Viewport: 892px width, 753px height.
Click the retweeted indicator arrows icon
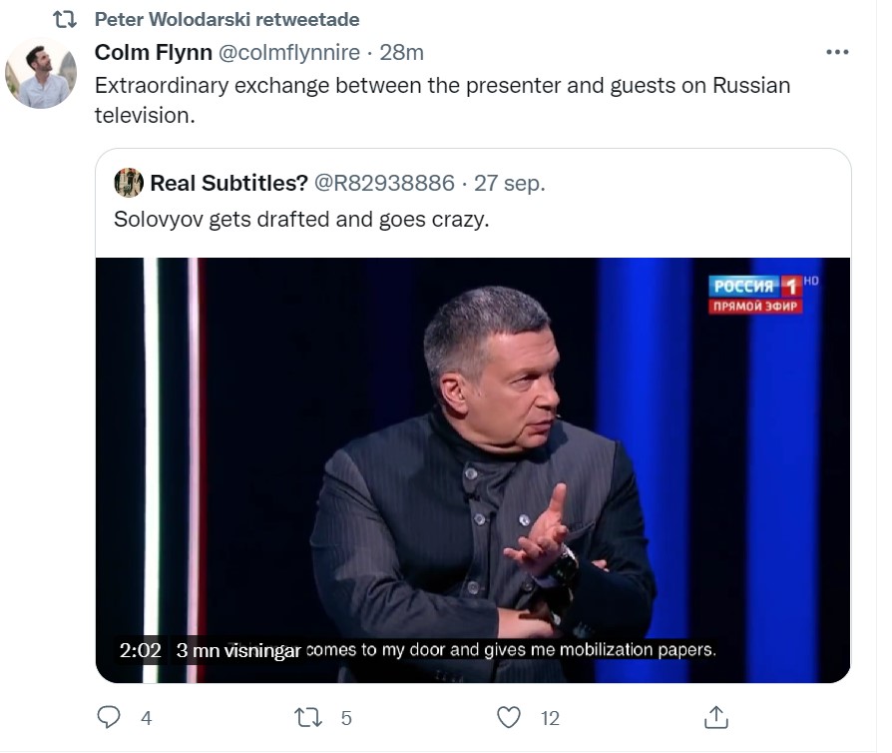click(x=65, y=20)
